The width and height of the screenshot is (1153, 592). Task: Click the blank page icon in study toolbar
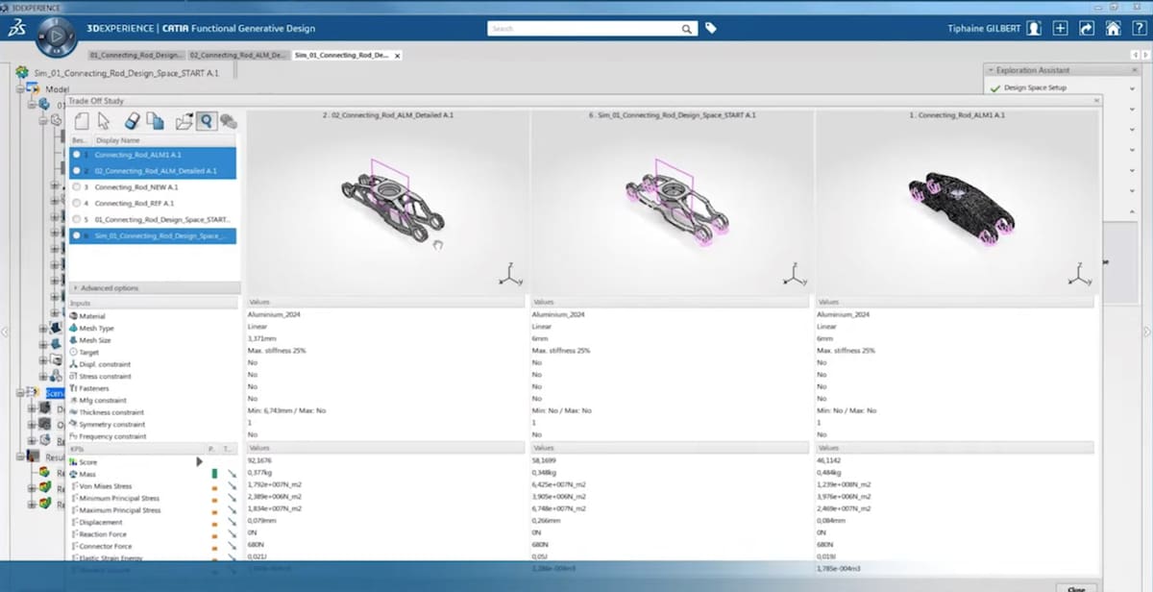tap(82, 121)
